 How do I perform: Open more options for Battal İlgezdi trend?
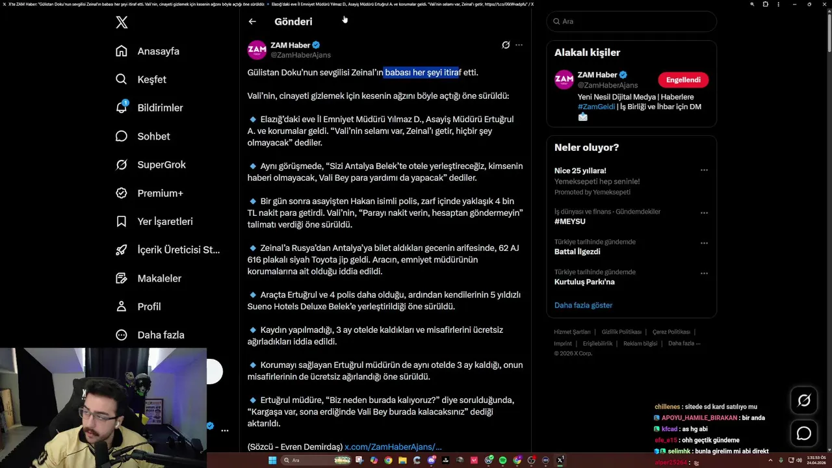(704, 243)
